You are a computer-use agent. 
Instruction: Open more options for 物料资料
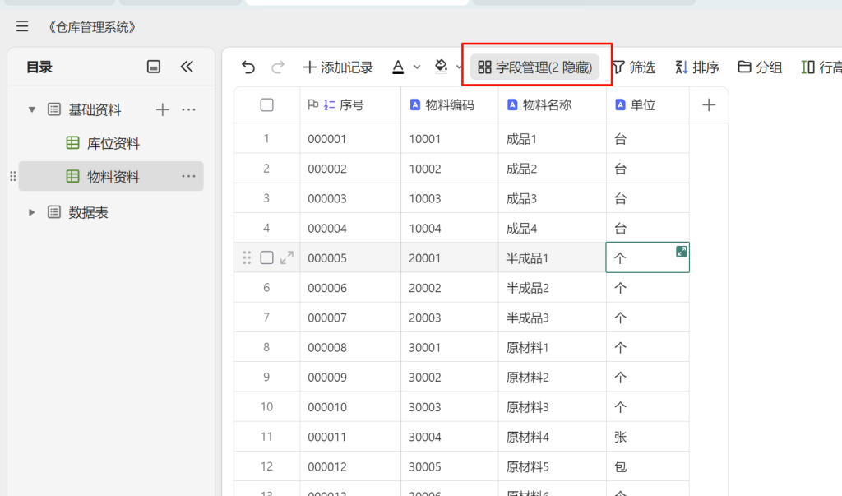click(188, 176)
